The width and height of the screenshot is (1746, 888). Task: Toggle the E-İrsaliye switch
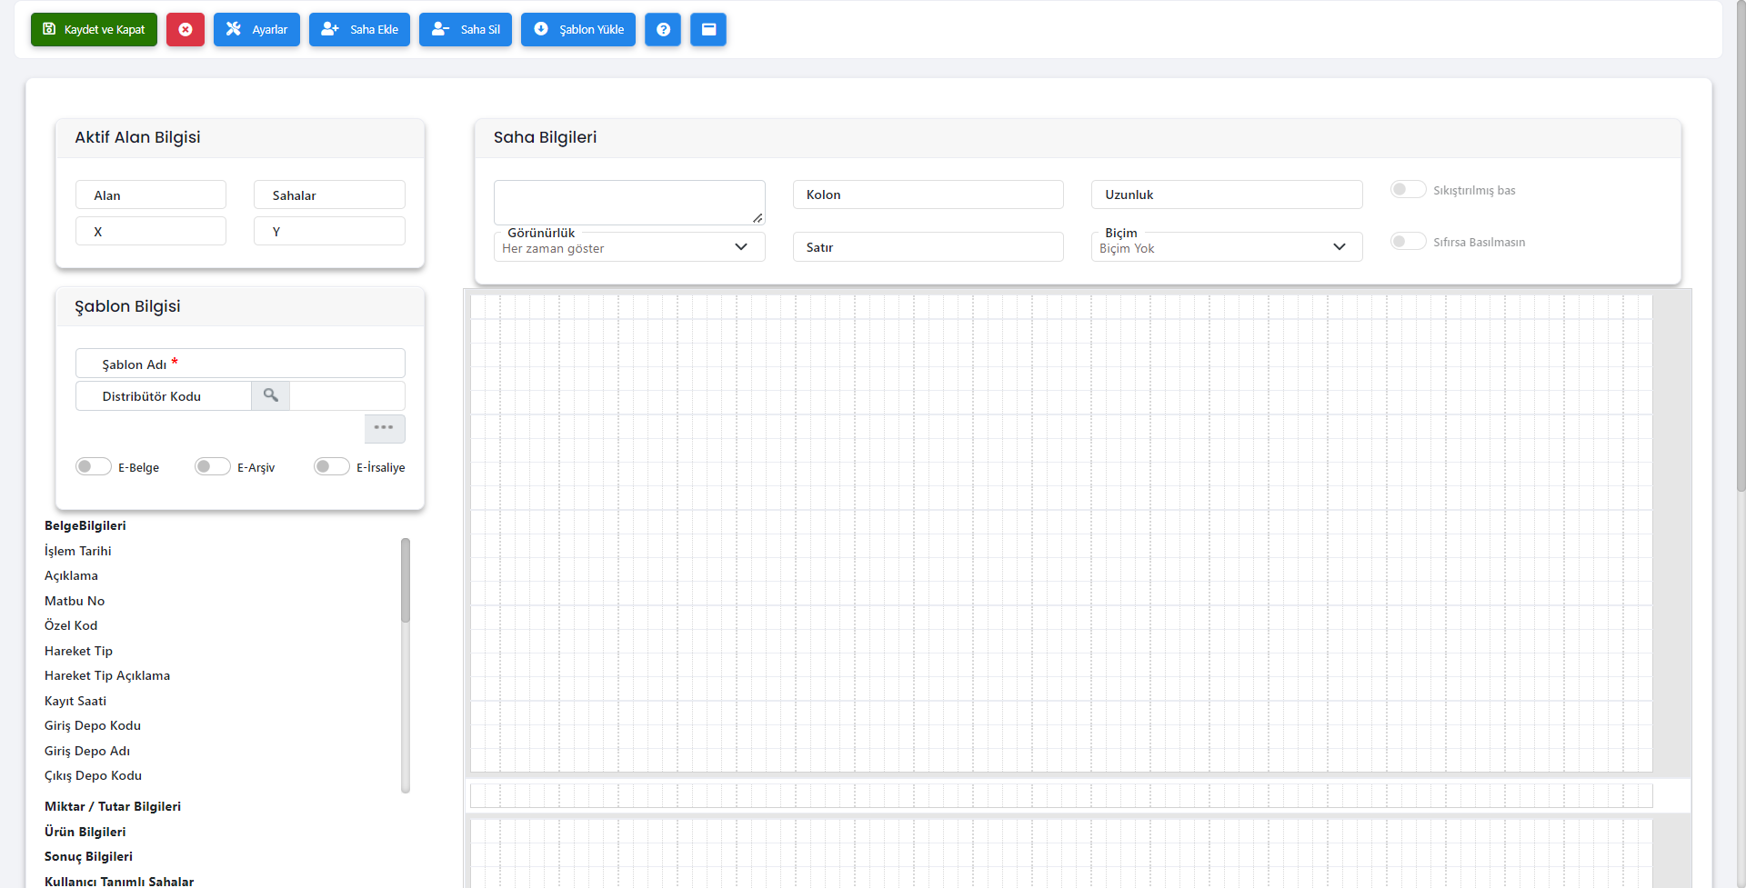(x=331, y=466)
